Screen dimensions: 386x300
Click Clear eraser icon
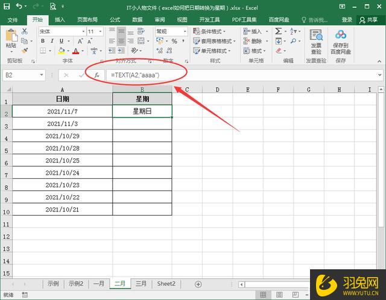point(279,51)
